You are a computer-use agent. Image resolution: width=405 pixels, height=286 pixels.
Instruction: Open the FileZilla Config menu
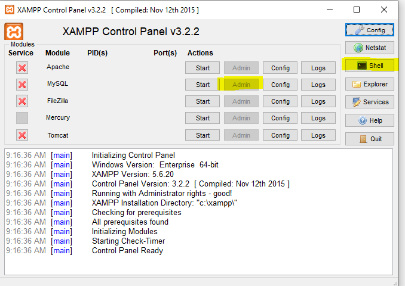[x=280, y=101]
